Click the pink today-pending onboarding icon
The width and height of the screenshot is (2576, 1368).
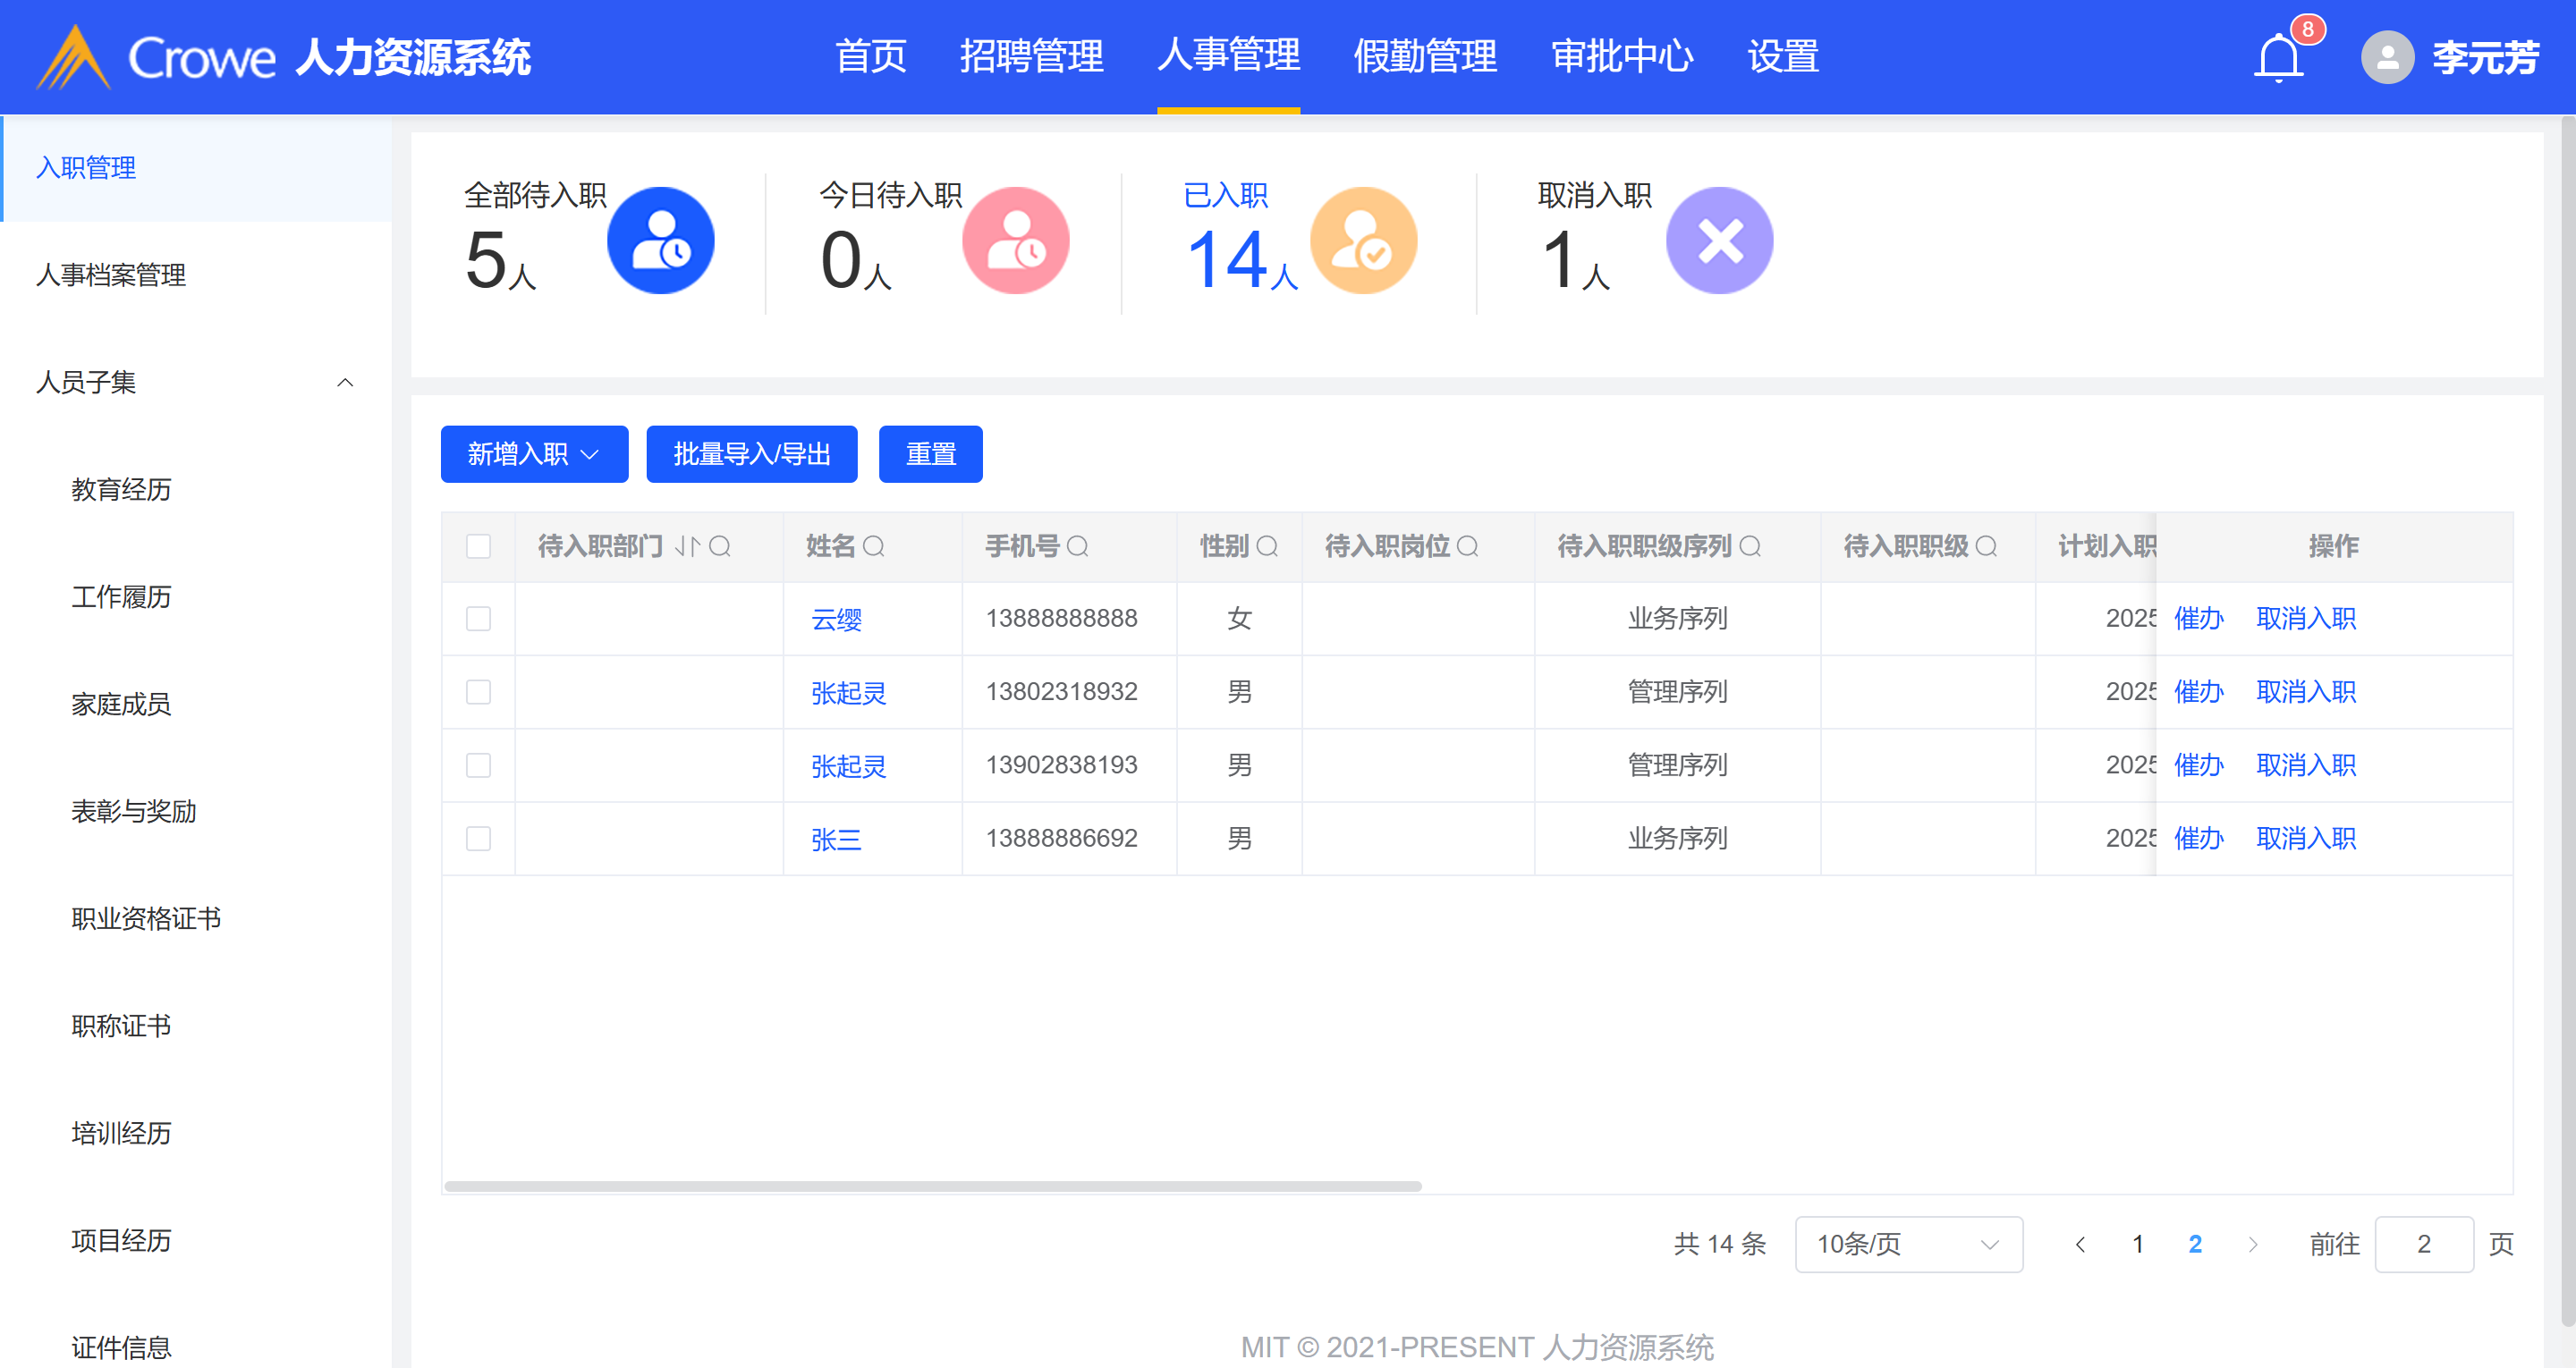[x=1015, y=240]
